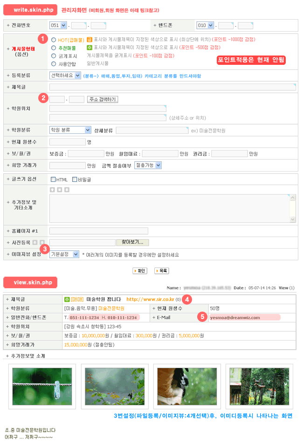Click the down-arrow icon above the additional info textarea
Viewport: 303px width, 445px height.
click(x=67, y=189)
